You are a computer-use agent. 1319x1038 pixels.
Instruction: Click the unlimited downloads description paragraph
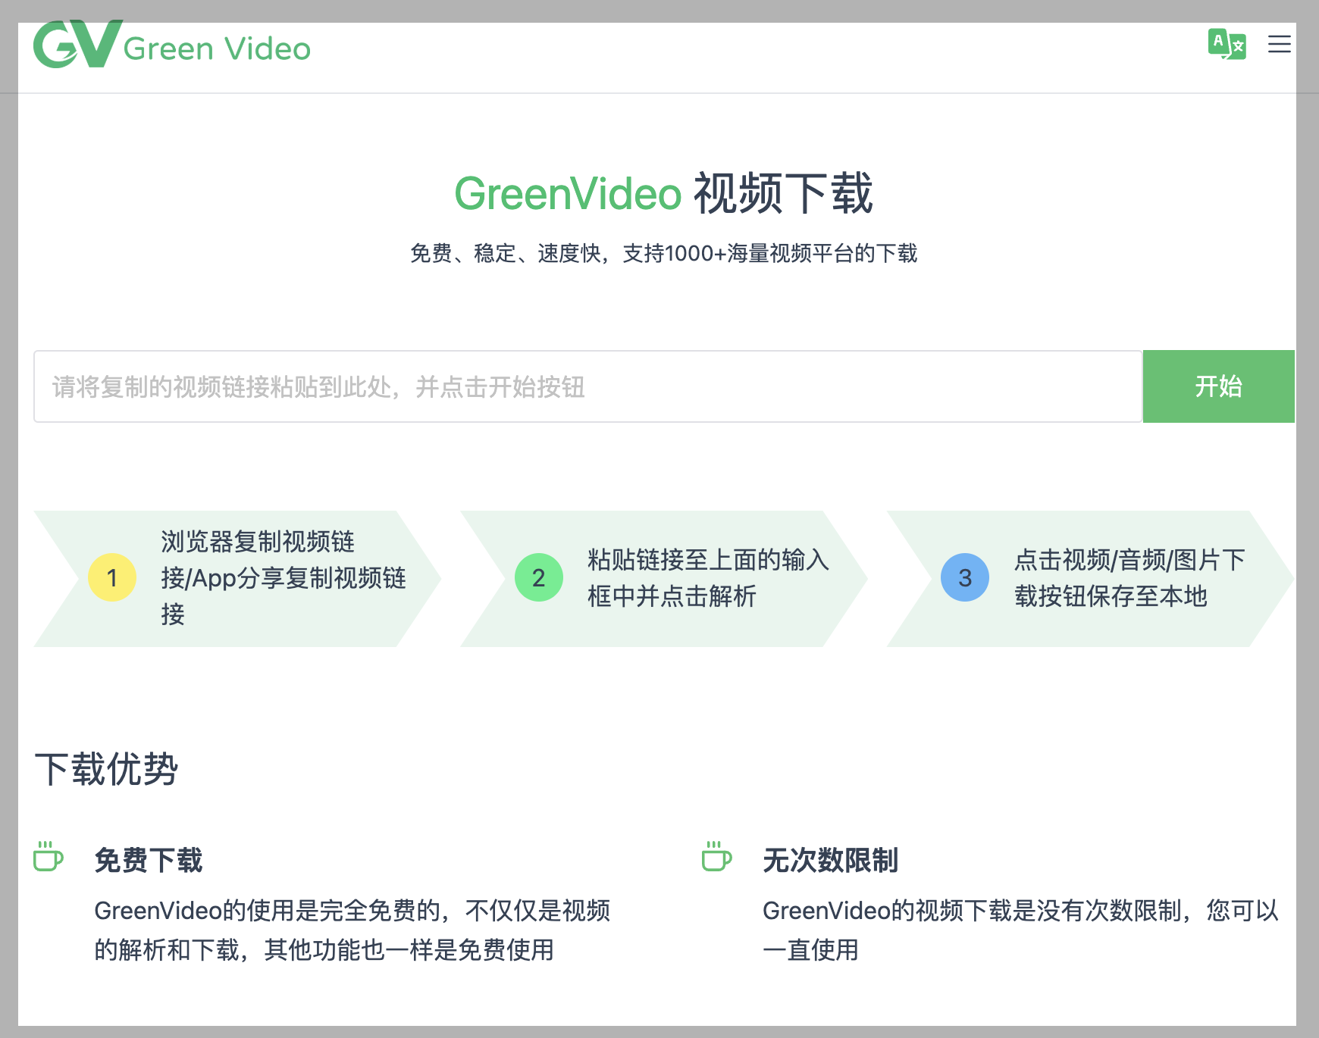pyautogui.click(x=1020, y=930)
